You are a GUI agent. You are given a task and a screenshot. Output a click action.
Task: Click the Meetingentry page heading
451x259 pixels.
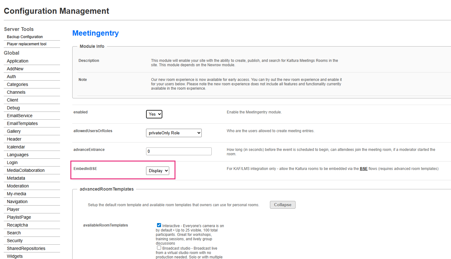point(95,33)
